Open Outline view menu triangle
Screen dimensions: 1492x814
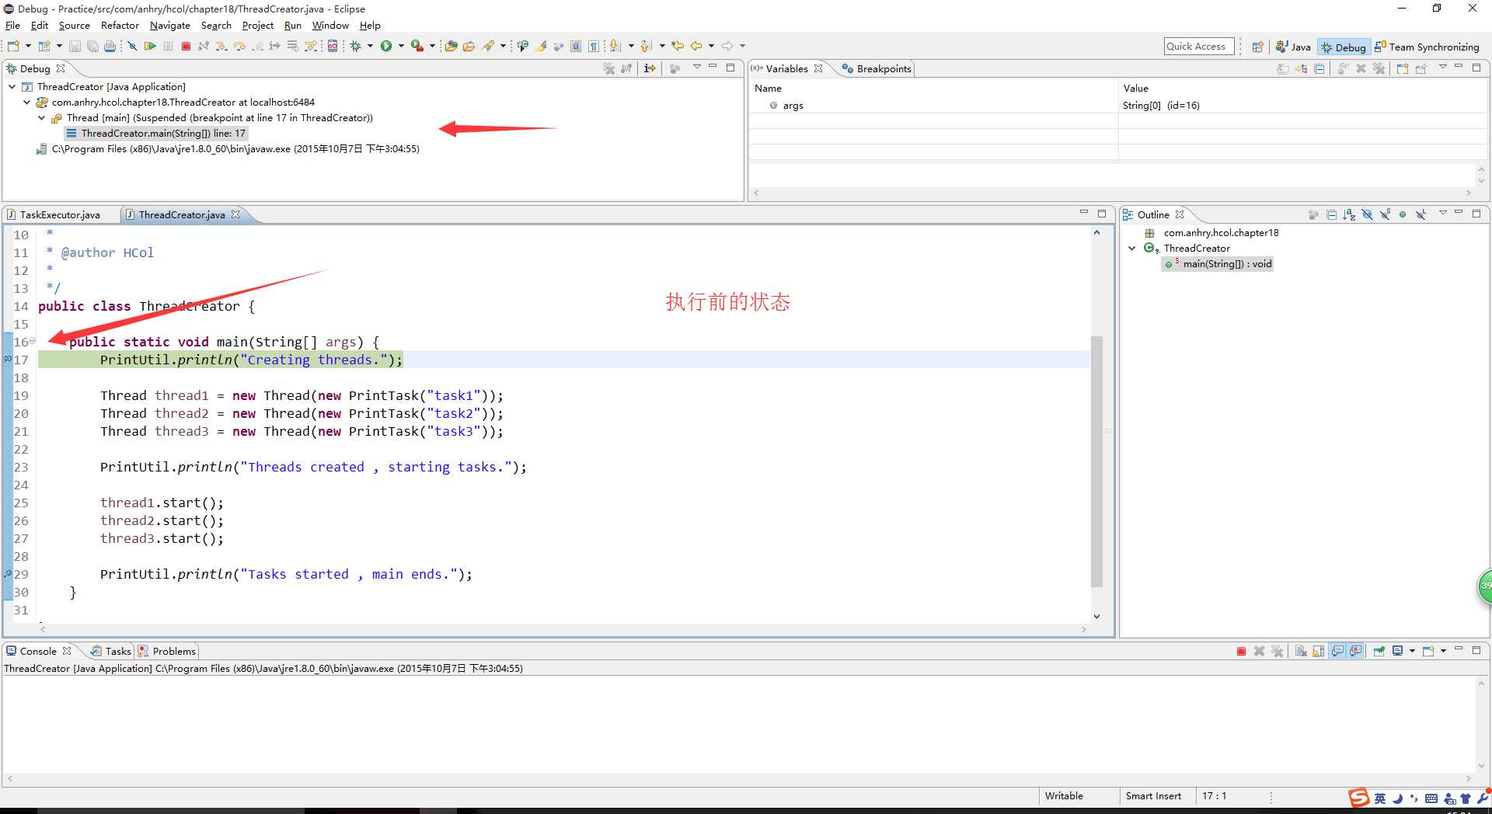coord(1443,213)
